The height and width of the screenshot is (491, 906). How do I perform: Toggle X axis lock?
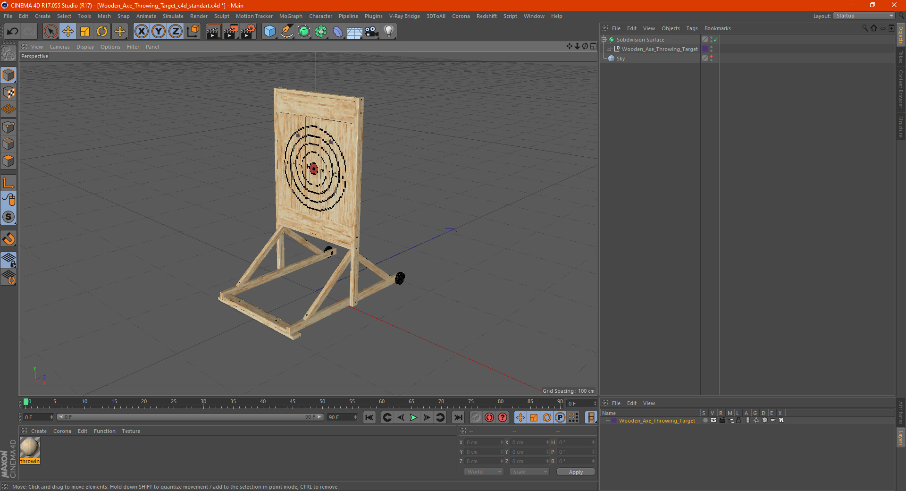(x=141, y=32)
